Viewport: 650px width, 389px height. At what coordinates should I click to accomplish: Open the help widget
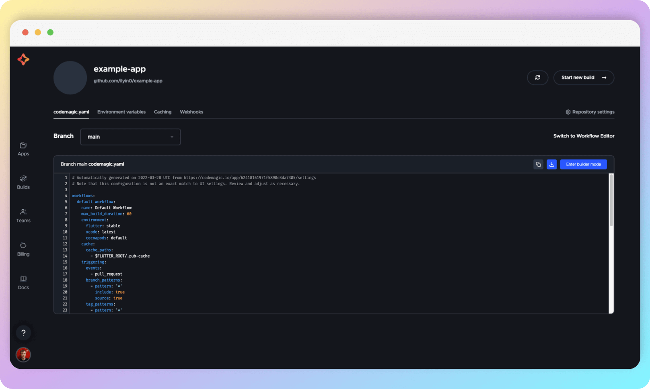tap(23, 332)
